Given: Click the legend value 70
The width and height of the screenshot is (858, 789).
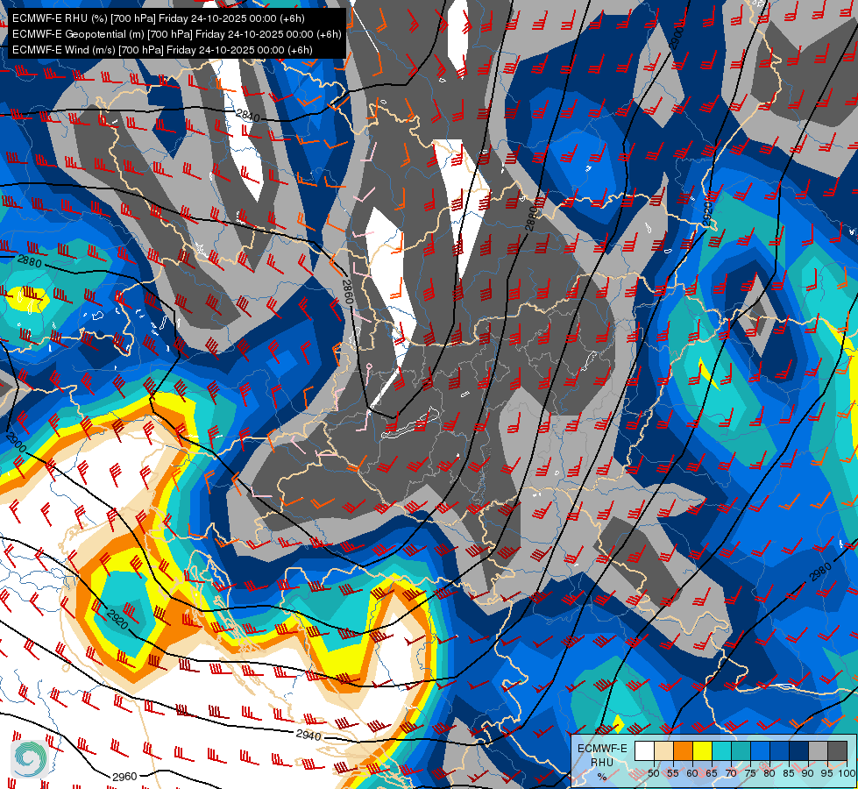Looking at the screenshot, I should (731, 773).
